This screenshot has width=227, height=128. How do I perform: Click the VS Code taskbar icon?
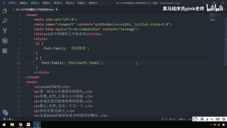click(37, 125)
